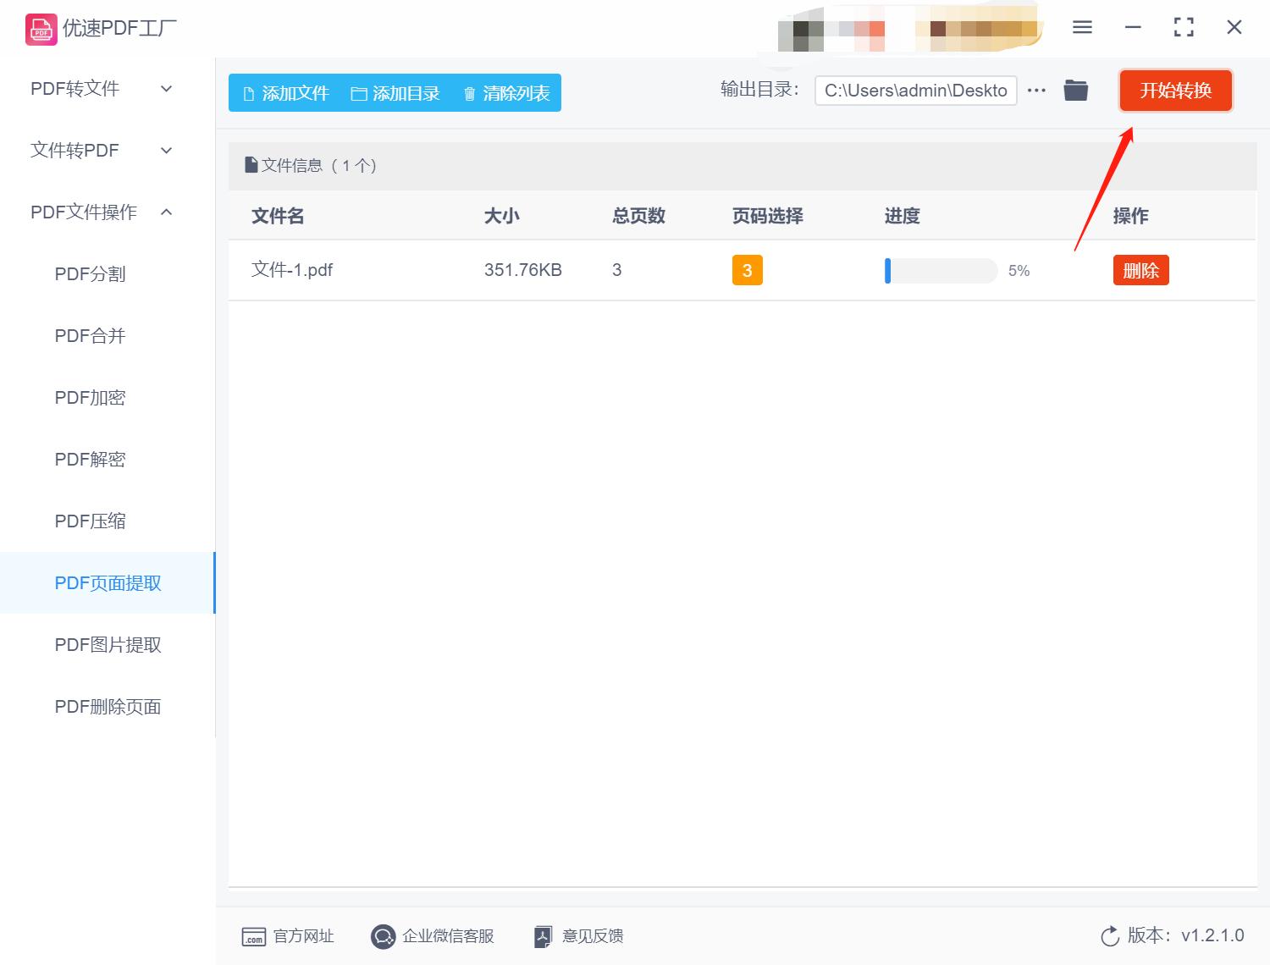Click the 清除列表 trash icon
Viewport: 1270px width, 965px height.
point(471,93)
